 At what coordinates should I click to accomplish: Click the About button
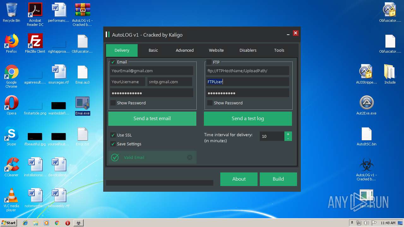pyautogui.click(x=239, y=179)
